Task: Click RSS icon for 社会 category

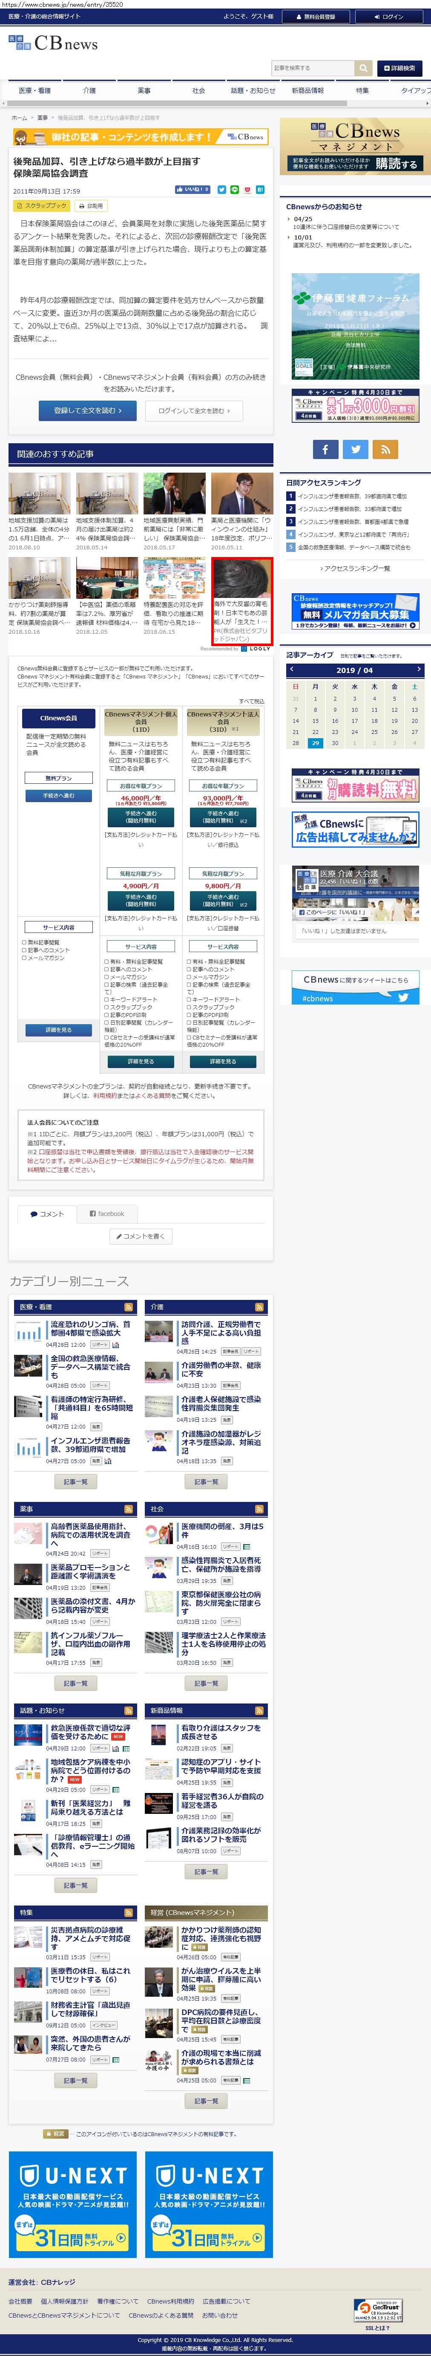Action: [259, 1509]
